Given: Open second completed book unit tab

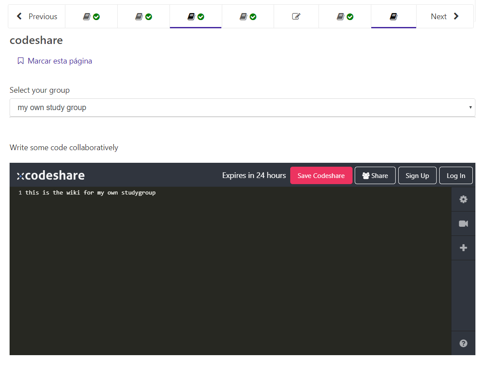Looking at the screenshot, I should click(x=143, y=17).
